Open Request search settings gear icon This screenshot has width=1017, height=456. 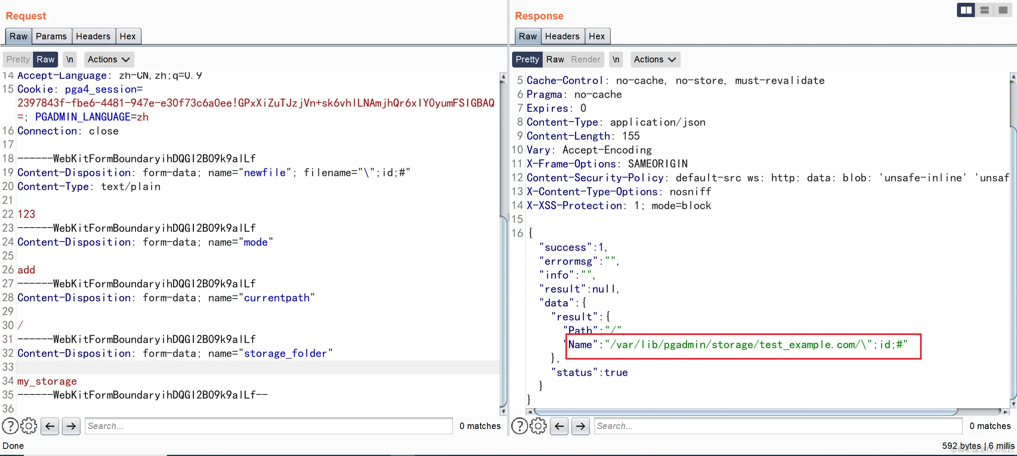(29, 426)
